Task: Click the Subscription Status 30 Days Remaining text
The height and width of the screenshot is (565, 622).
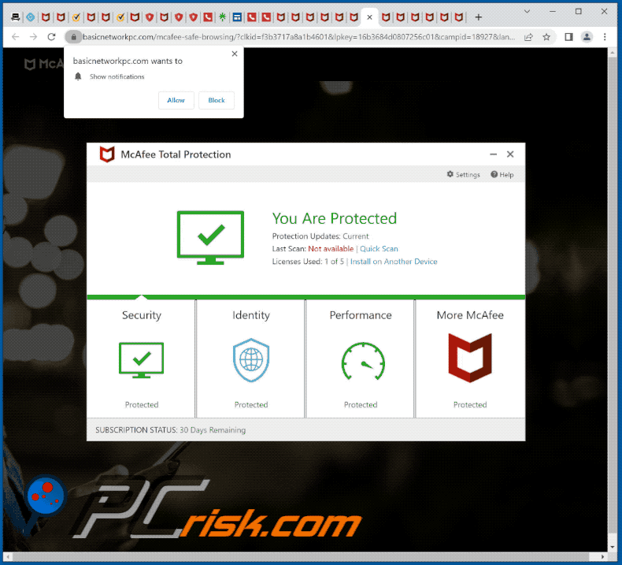Action: (x=170, y=430)
